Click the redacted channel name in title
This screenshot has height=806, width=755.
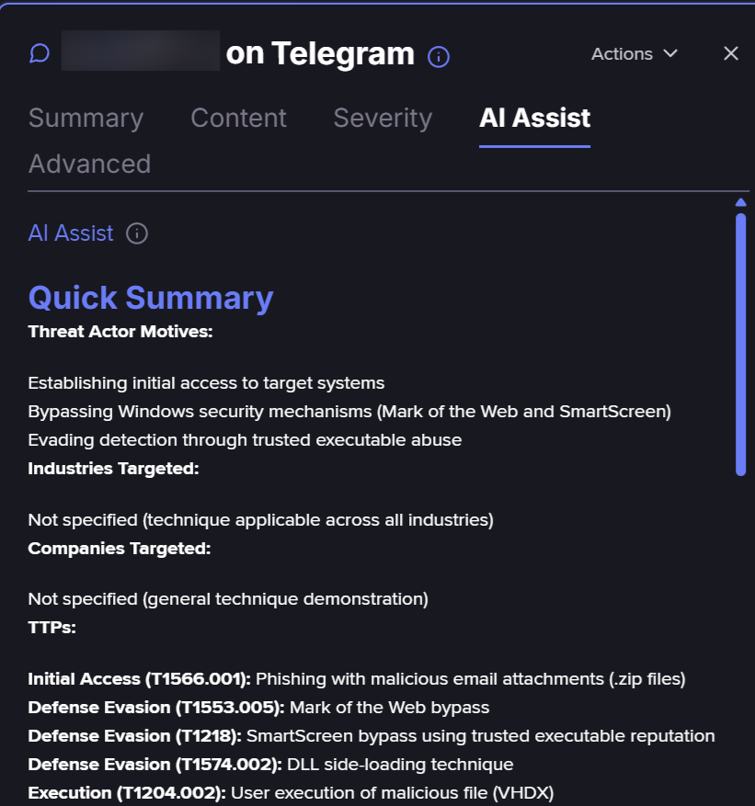[x=141, y=53]
